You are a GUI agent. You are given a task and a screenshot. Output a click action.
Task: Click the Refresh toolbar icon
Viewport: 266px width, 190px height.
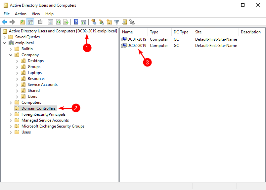point(58,22)
